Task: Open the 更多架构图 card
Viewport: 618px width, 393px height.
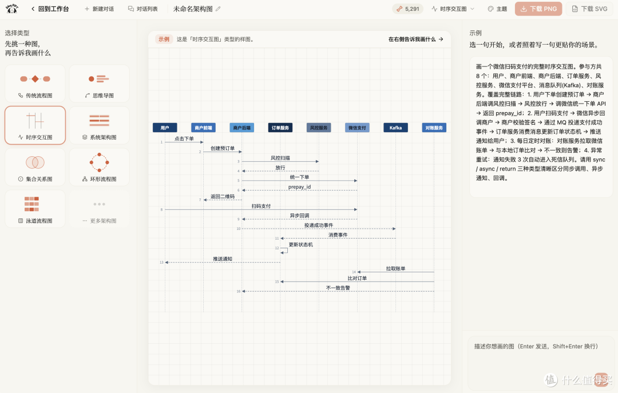Action: click(x=100, y=209)
